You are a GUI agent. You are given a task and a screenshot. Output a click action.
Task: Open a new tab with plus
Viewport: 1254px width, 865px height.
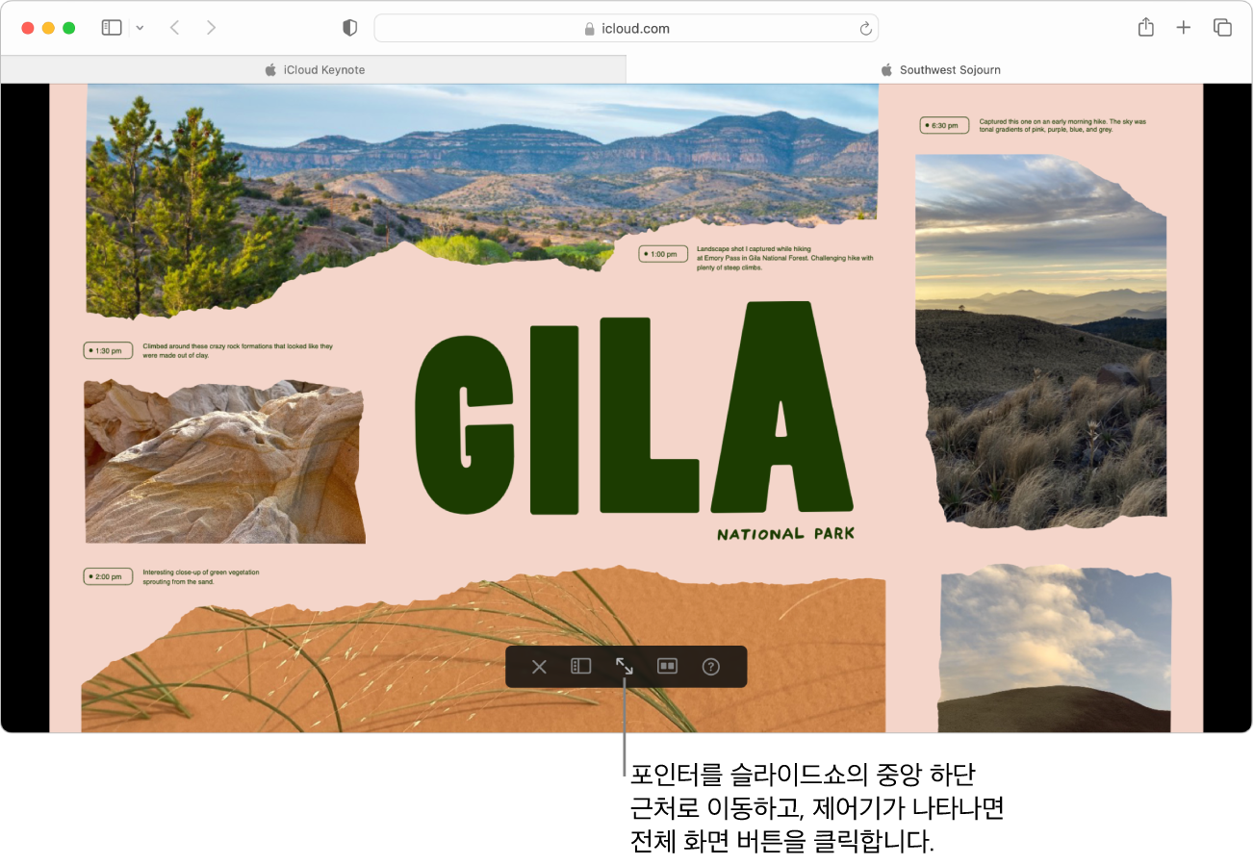(x=1184, y=28)
